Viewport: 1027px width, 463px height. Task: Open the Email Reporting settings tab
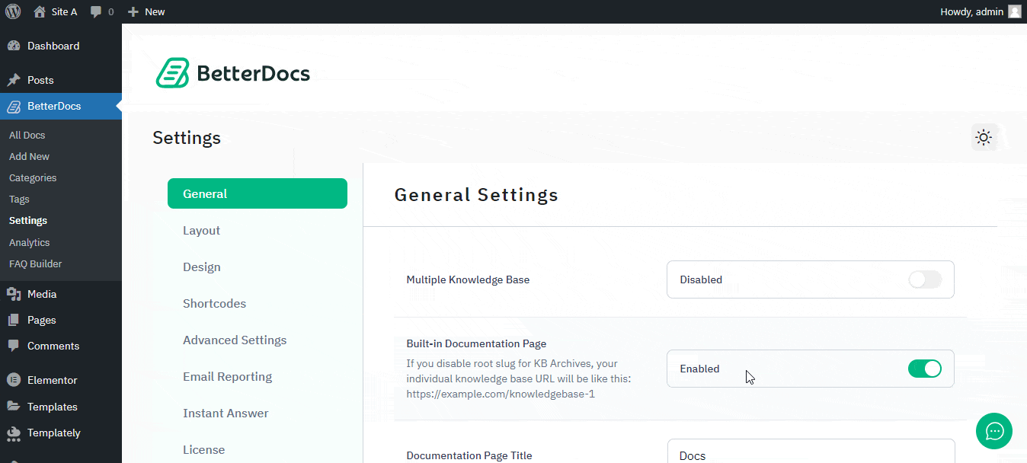[x=226, y=376]
